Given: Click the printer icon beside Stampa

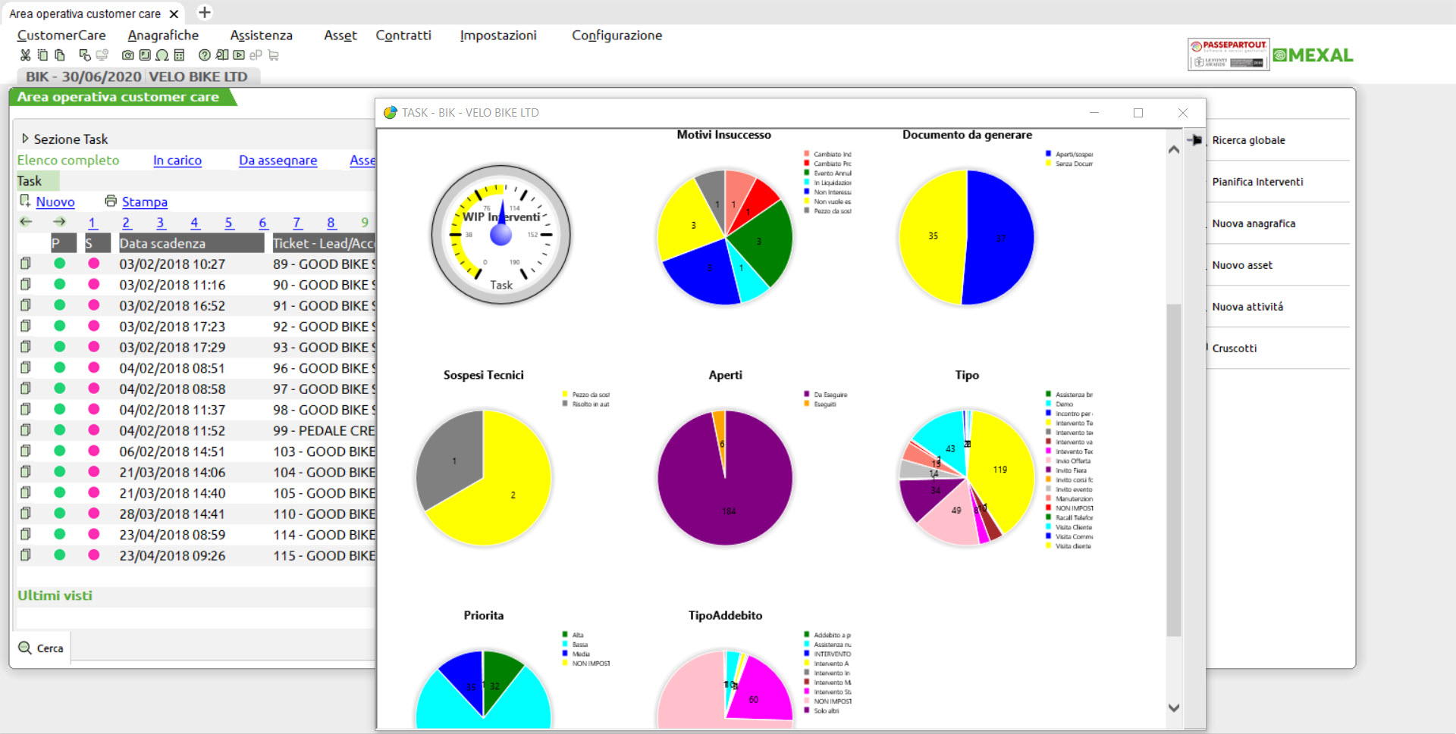Looking at the screenshot, I should pos(111,201).
